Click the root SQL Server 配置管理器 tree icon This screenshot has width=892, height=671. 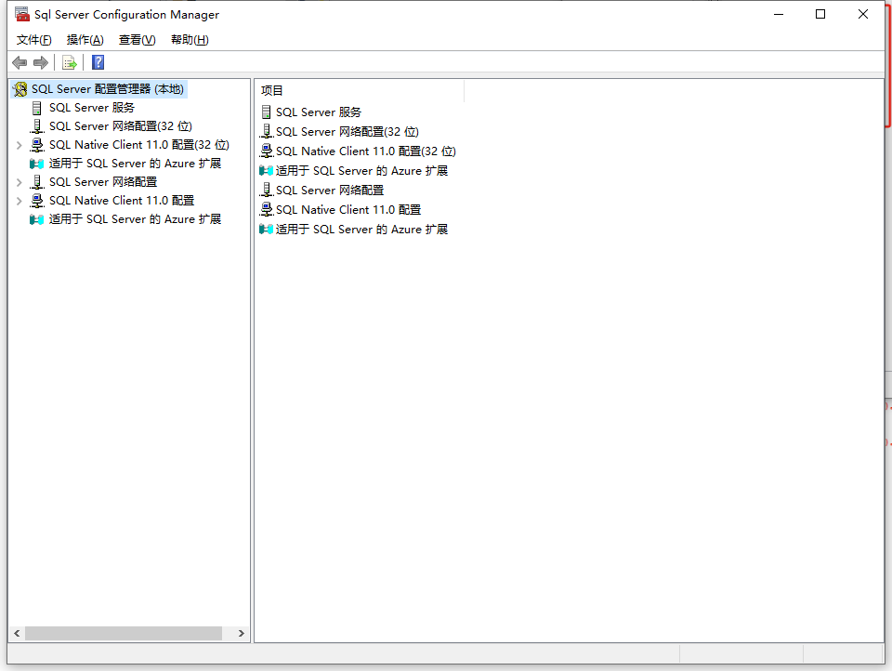[20, 89]
